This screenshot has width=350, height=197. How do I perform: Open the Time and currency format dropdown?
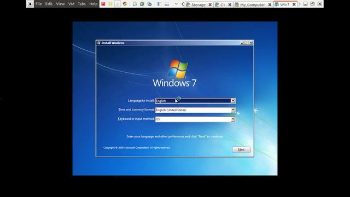195,110
